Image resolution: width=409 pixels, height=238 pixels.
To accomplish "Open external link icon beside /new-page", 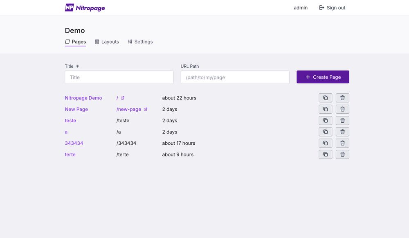I will pyautogui.click(x=146, y=109).
